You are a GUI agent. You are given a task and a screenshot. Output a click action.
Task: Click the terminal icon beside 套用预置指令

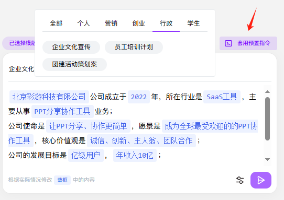[x=228, y=43]
